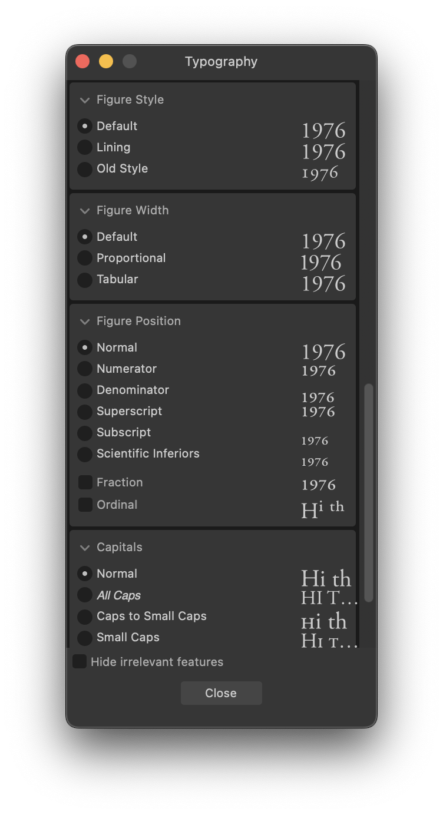Select the Old Style figure style

(84, 169)
